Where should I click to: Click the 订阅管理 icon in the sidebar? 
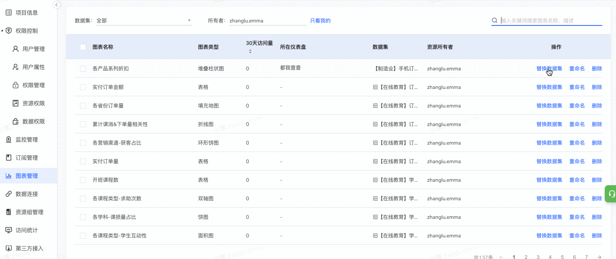click(9, 158)
